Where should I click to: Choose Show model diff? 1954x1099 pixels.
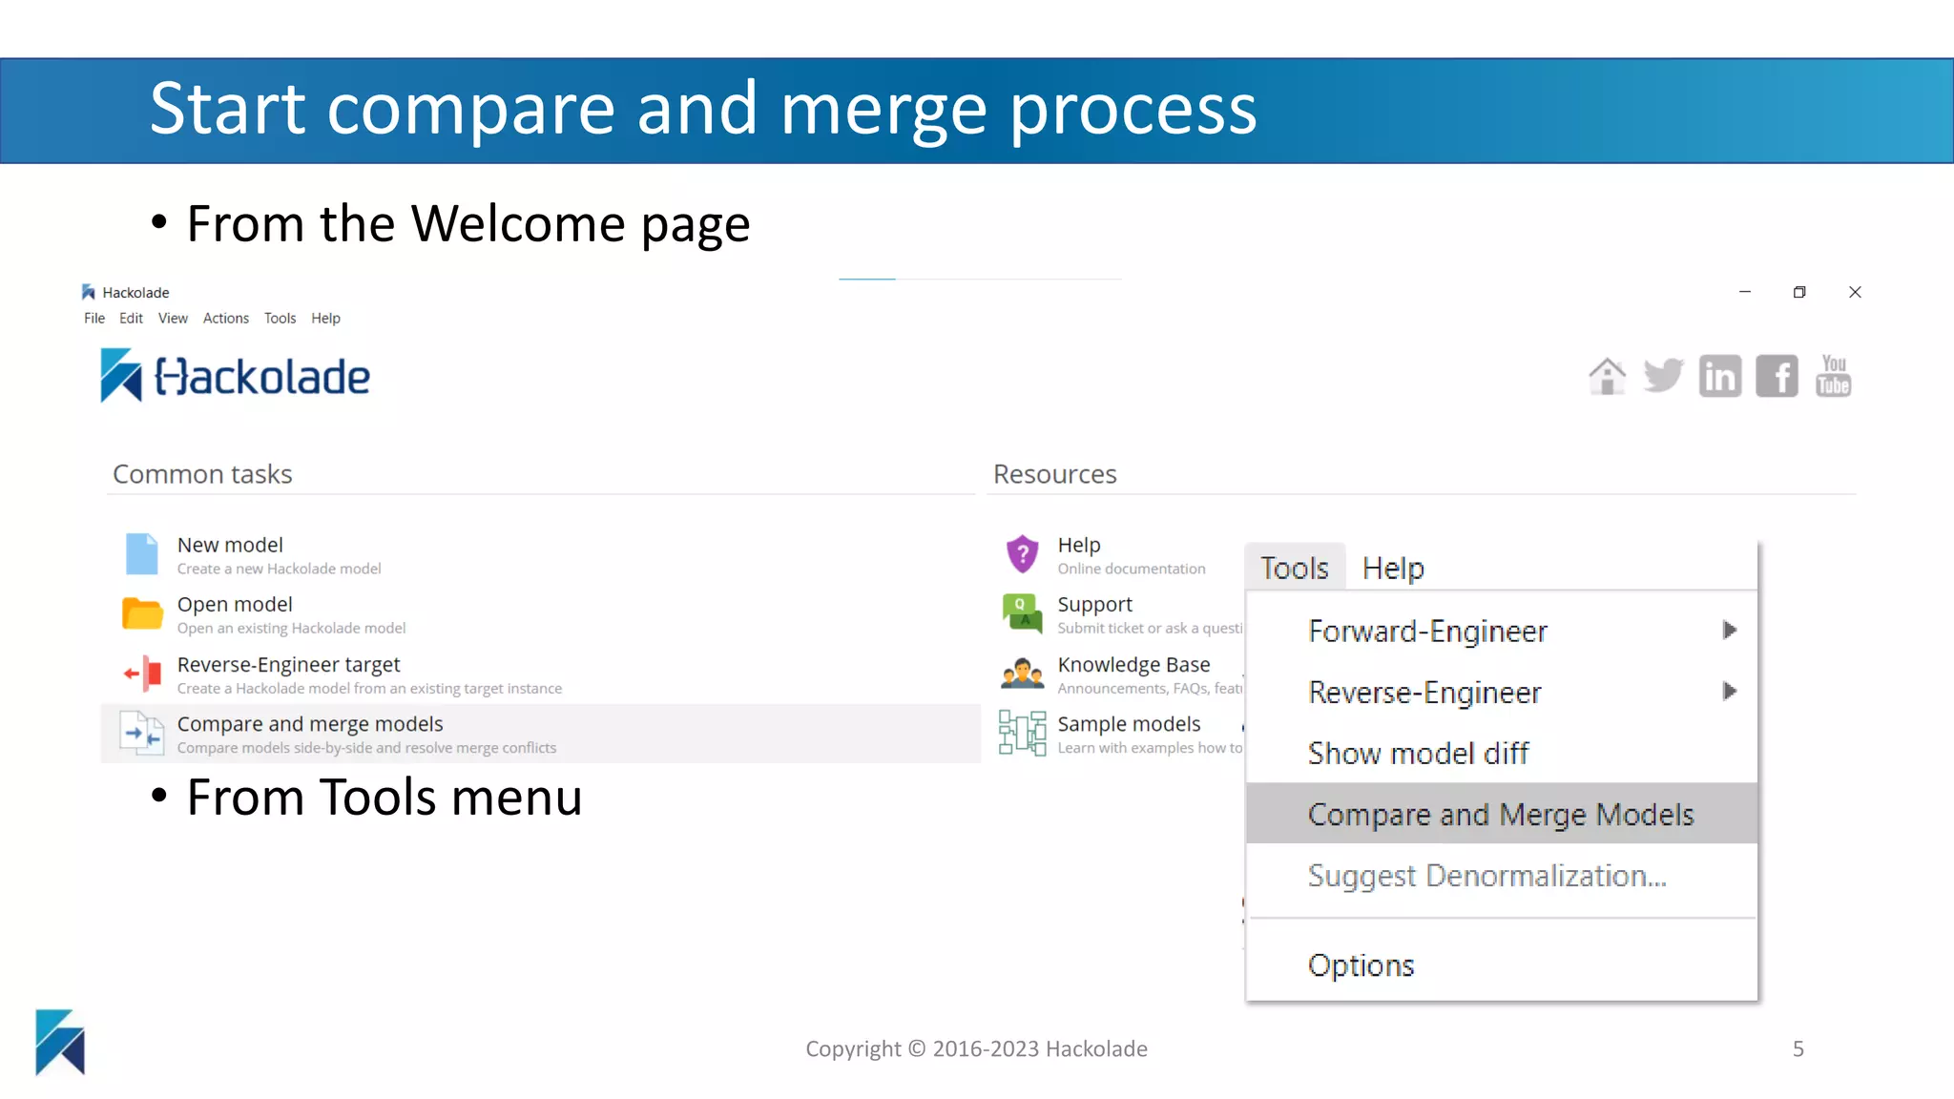click(x=1502, y=753)
